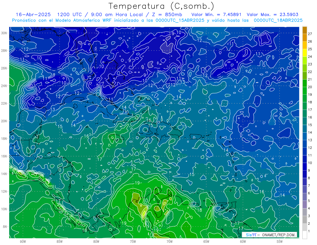Viewport: 317px width, 245px height.
Task: Click the '22' label on the color scale
Action: (310, 72)
